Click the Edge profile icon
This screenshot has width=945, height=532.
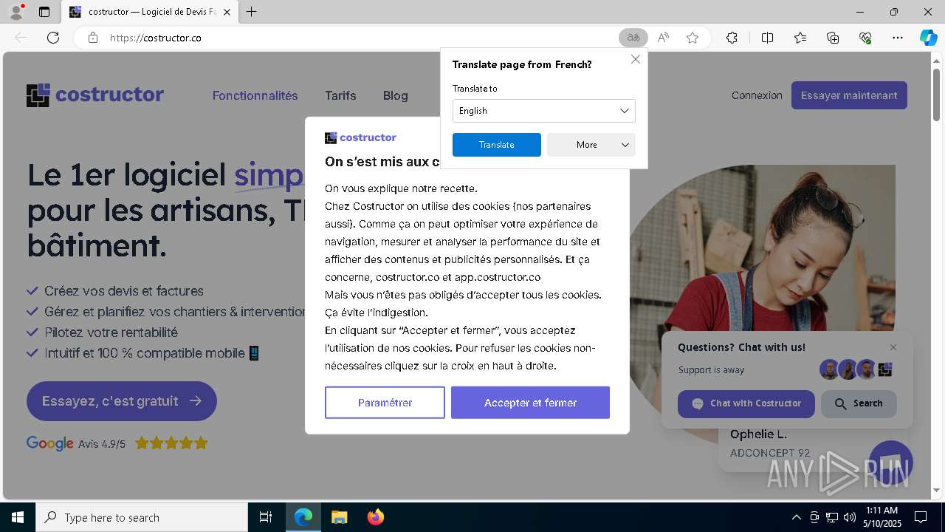(16, 12)
